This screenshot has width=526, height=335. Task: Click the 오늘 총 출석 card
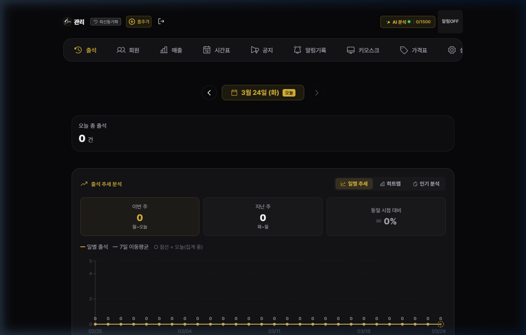263,133
